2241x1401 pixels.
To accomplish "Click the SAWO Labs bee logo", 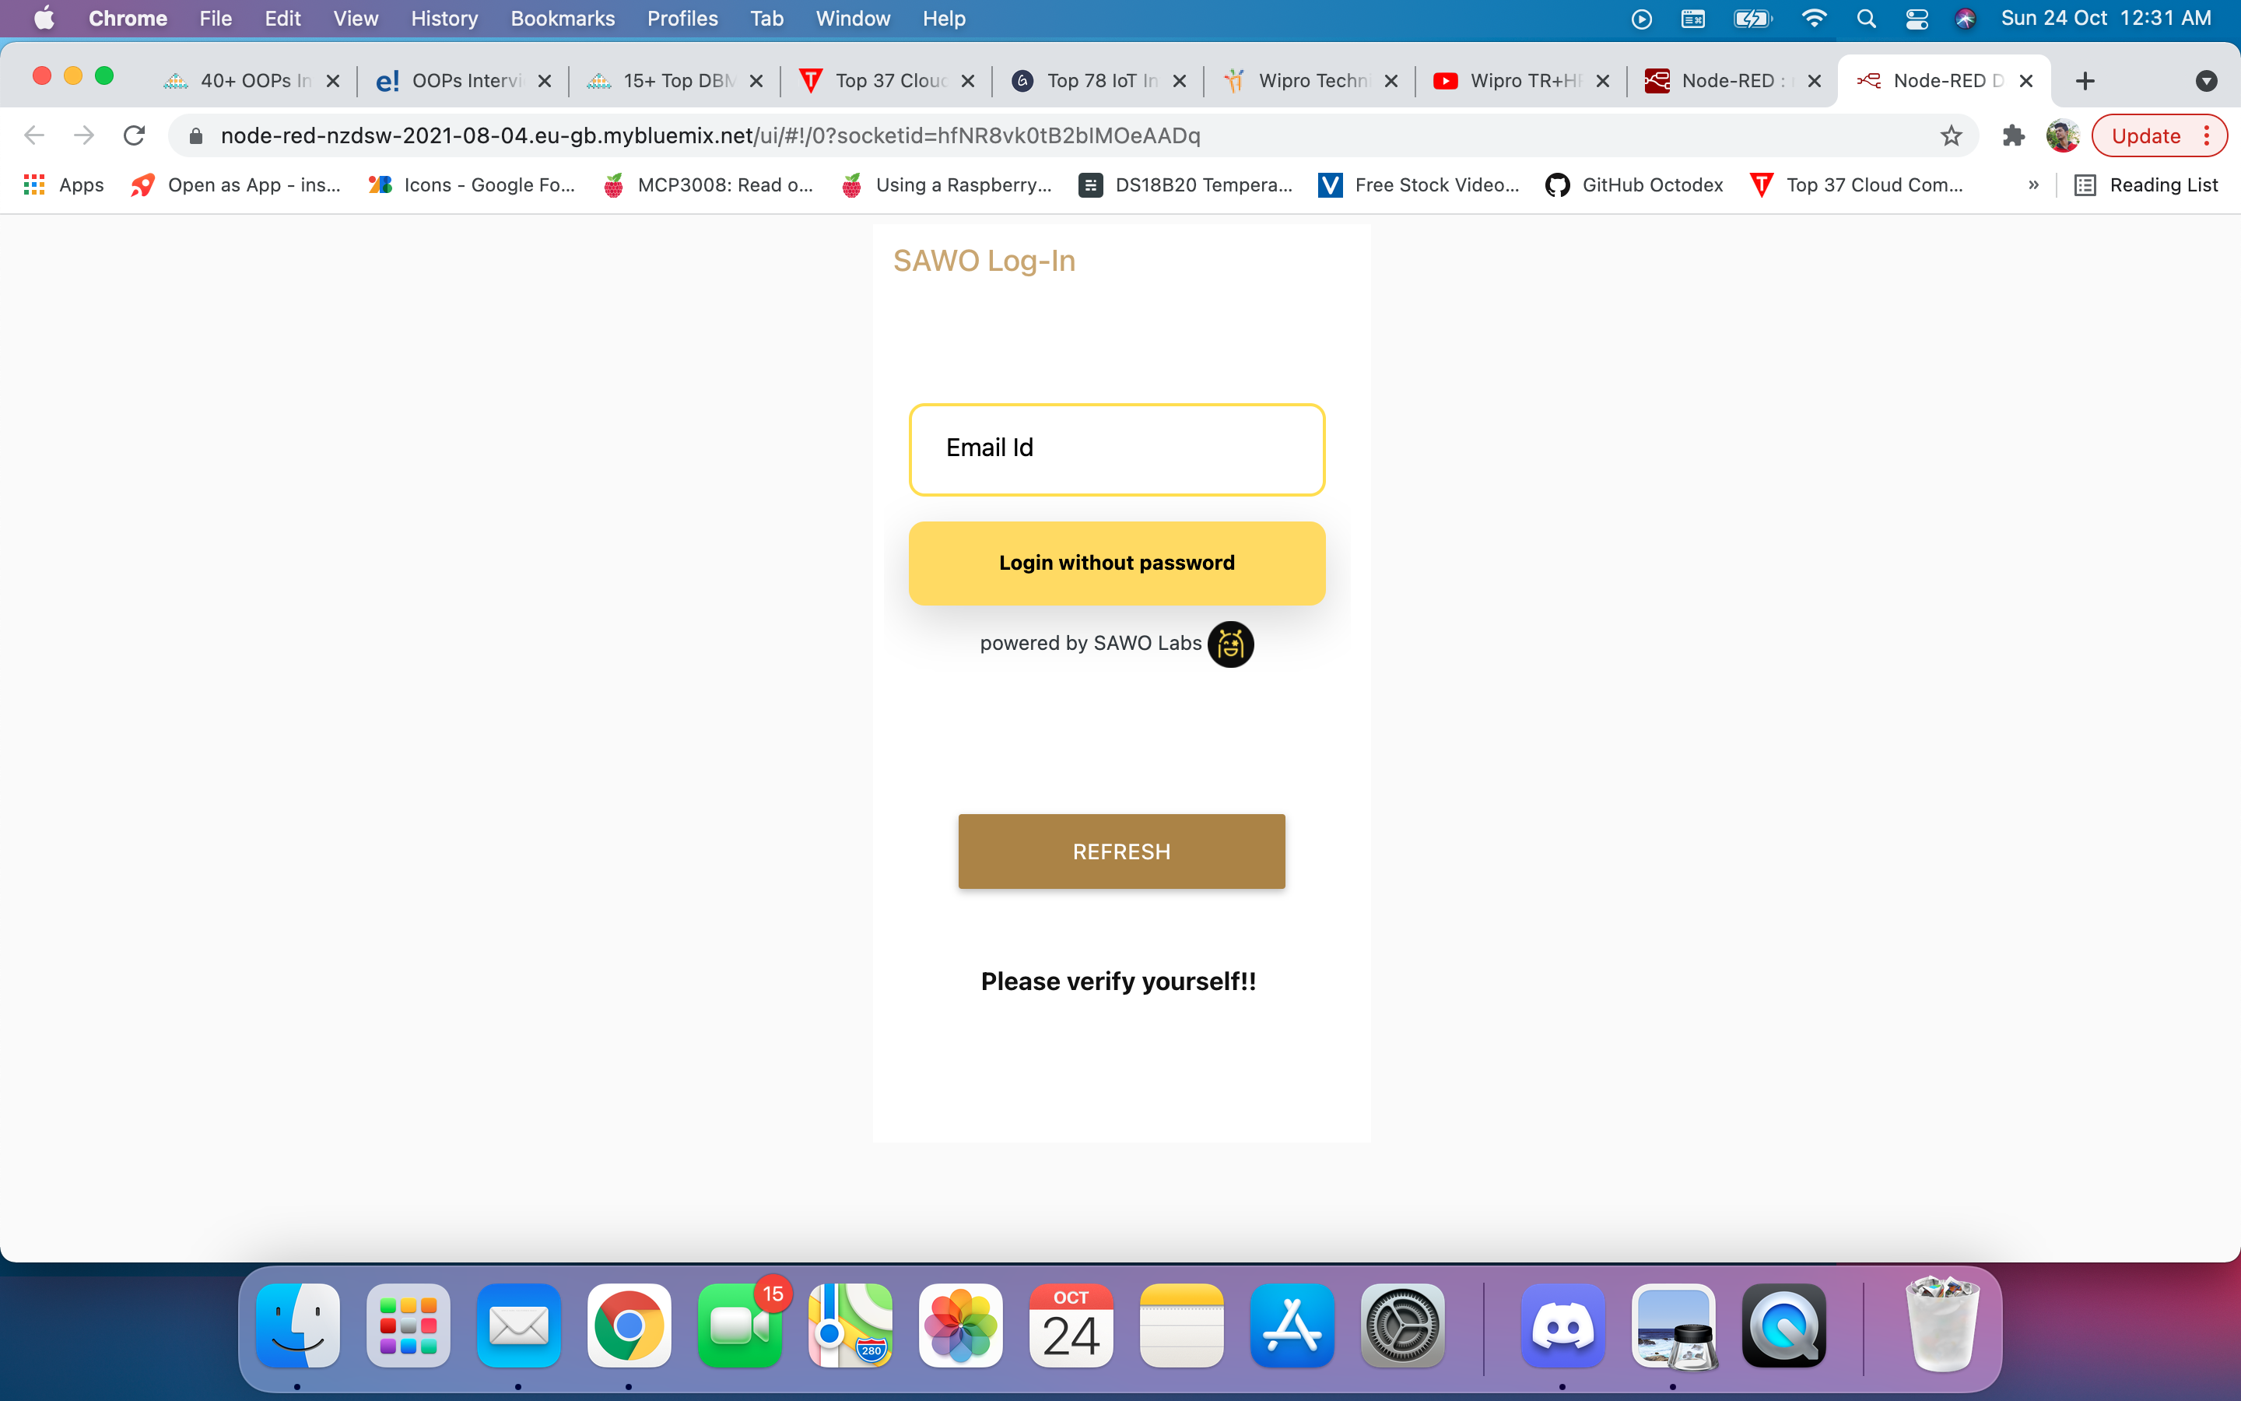I will coord(1229,644).
